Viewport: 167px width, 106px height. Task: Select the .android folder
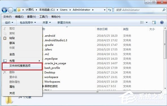(50, 36)
